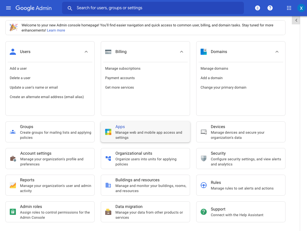This screenshot has width=307, height=231.
Task: Collapse the right side panel arrow
Action: click(296, 20)
